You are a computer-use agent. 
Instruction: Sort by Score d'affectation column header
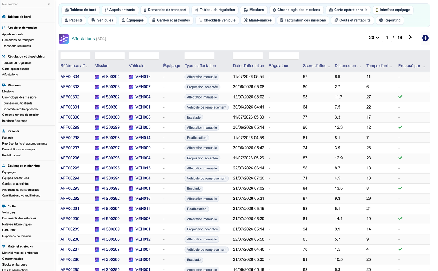[x=316, y=66]
